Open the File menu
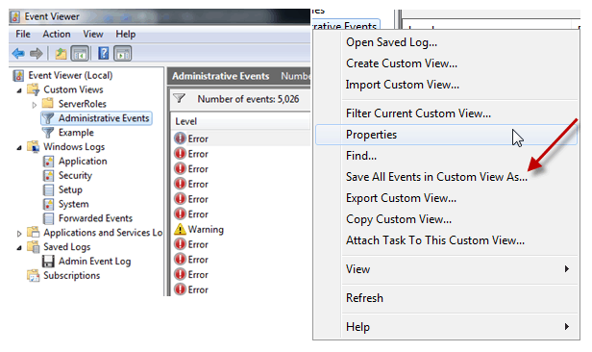The image size is (592, 352). [23, 34]
